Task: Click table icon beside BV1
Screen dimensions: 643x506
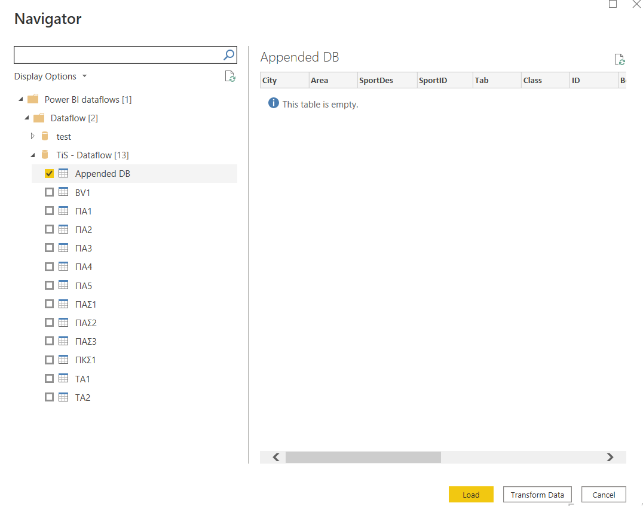Action: click(63, 192)
